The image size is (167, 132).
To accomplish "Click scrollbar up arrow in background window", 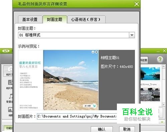I will 163,67.
